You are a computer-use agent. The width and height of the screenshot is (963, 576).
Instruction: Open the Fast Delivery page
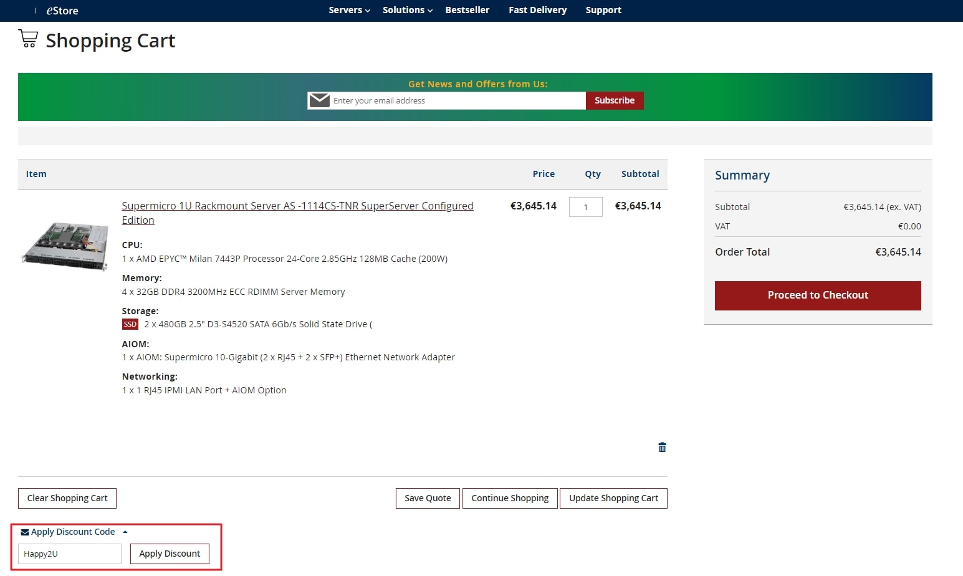[537, 10]
